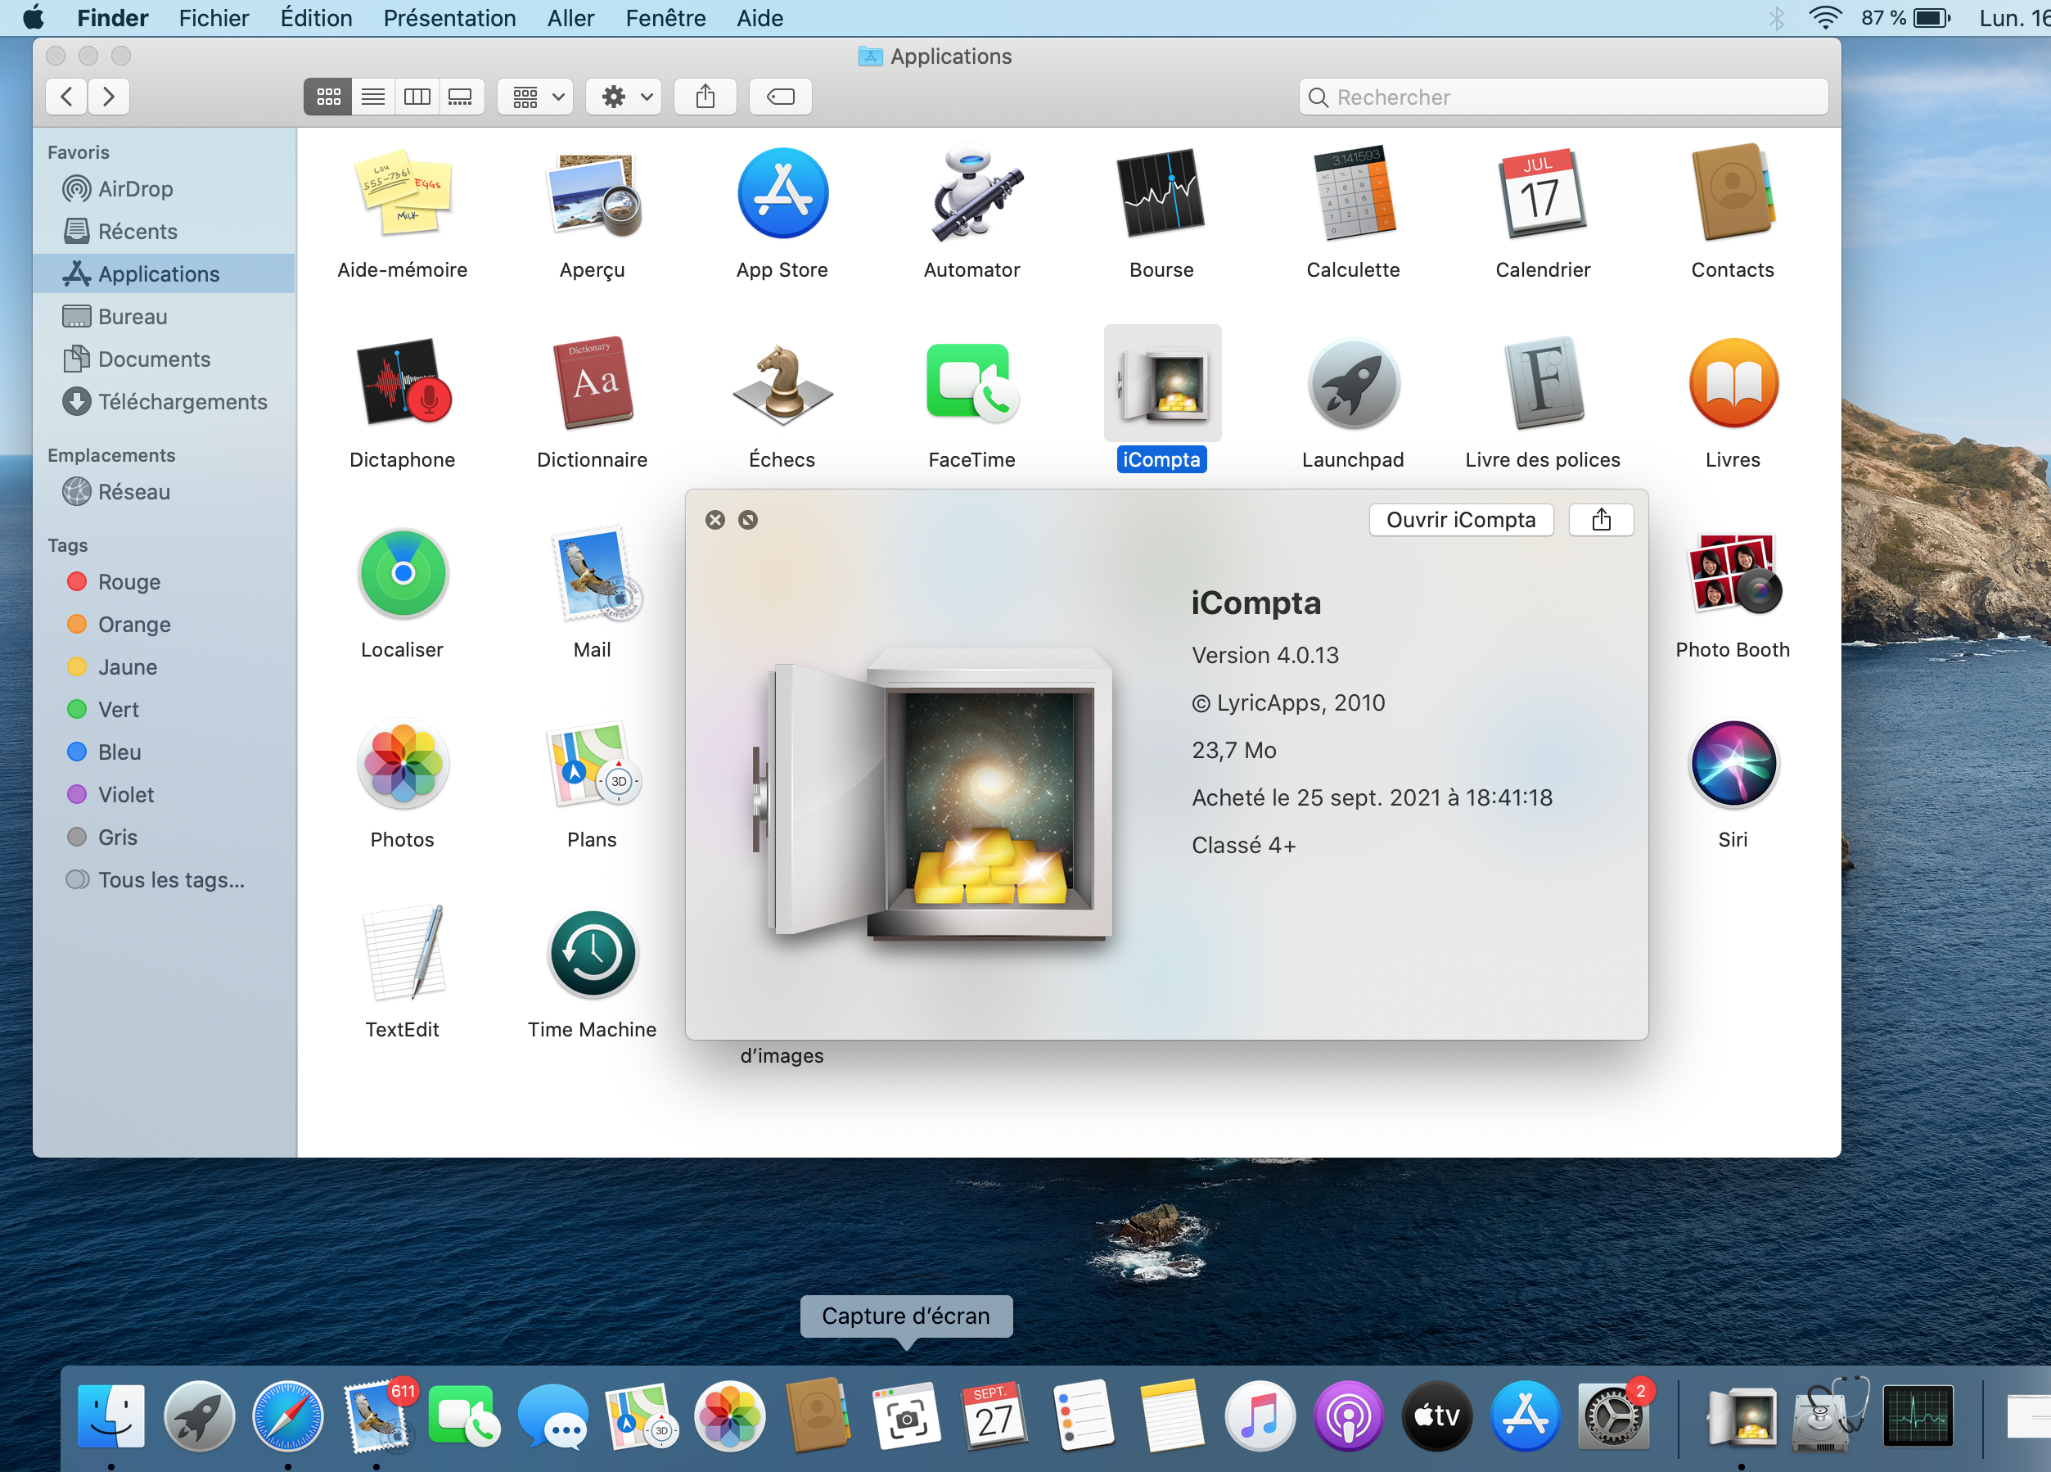Select the Échecs chess app icon
This screenshot has height=1472, width=2051.
pyautogui.click(x=782, y=384)
